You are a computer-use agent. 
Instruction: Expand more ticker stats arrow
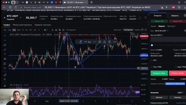pyautogui.click(x=141, y=17)
